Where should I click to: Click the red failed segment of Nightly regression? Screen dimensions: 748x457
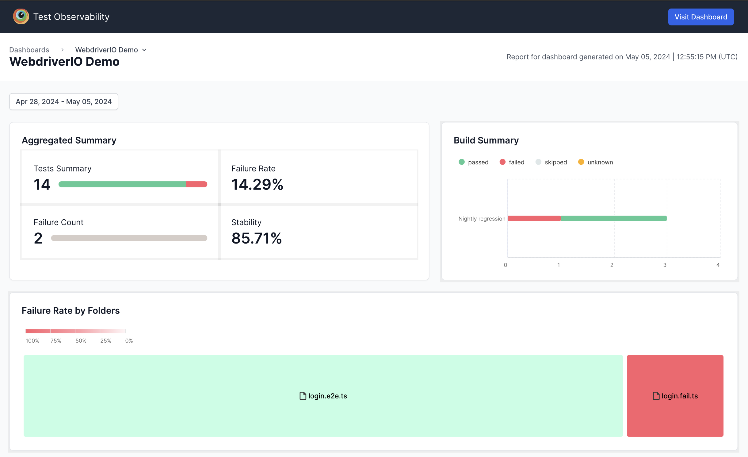[x=534, y=218]
